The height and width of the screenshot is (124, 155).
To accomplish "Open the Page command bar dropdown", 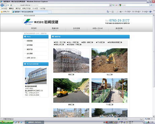I will click(128, 11).
